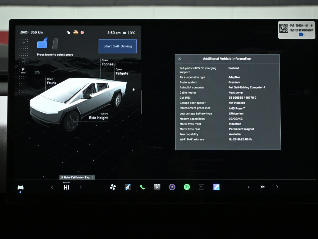Open the Spotify app

(187, 187)
